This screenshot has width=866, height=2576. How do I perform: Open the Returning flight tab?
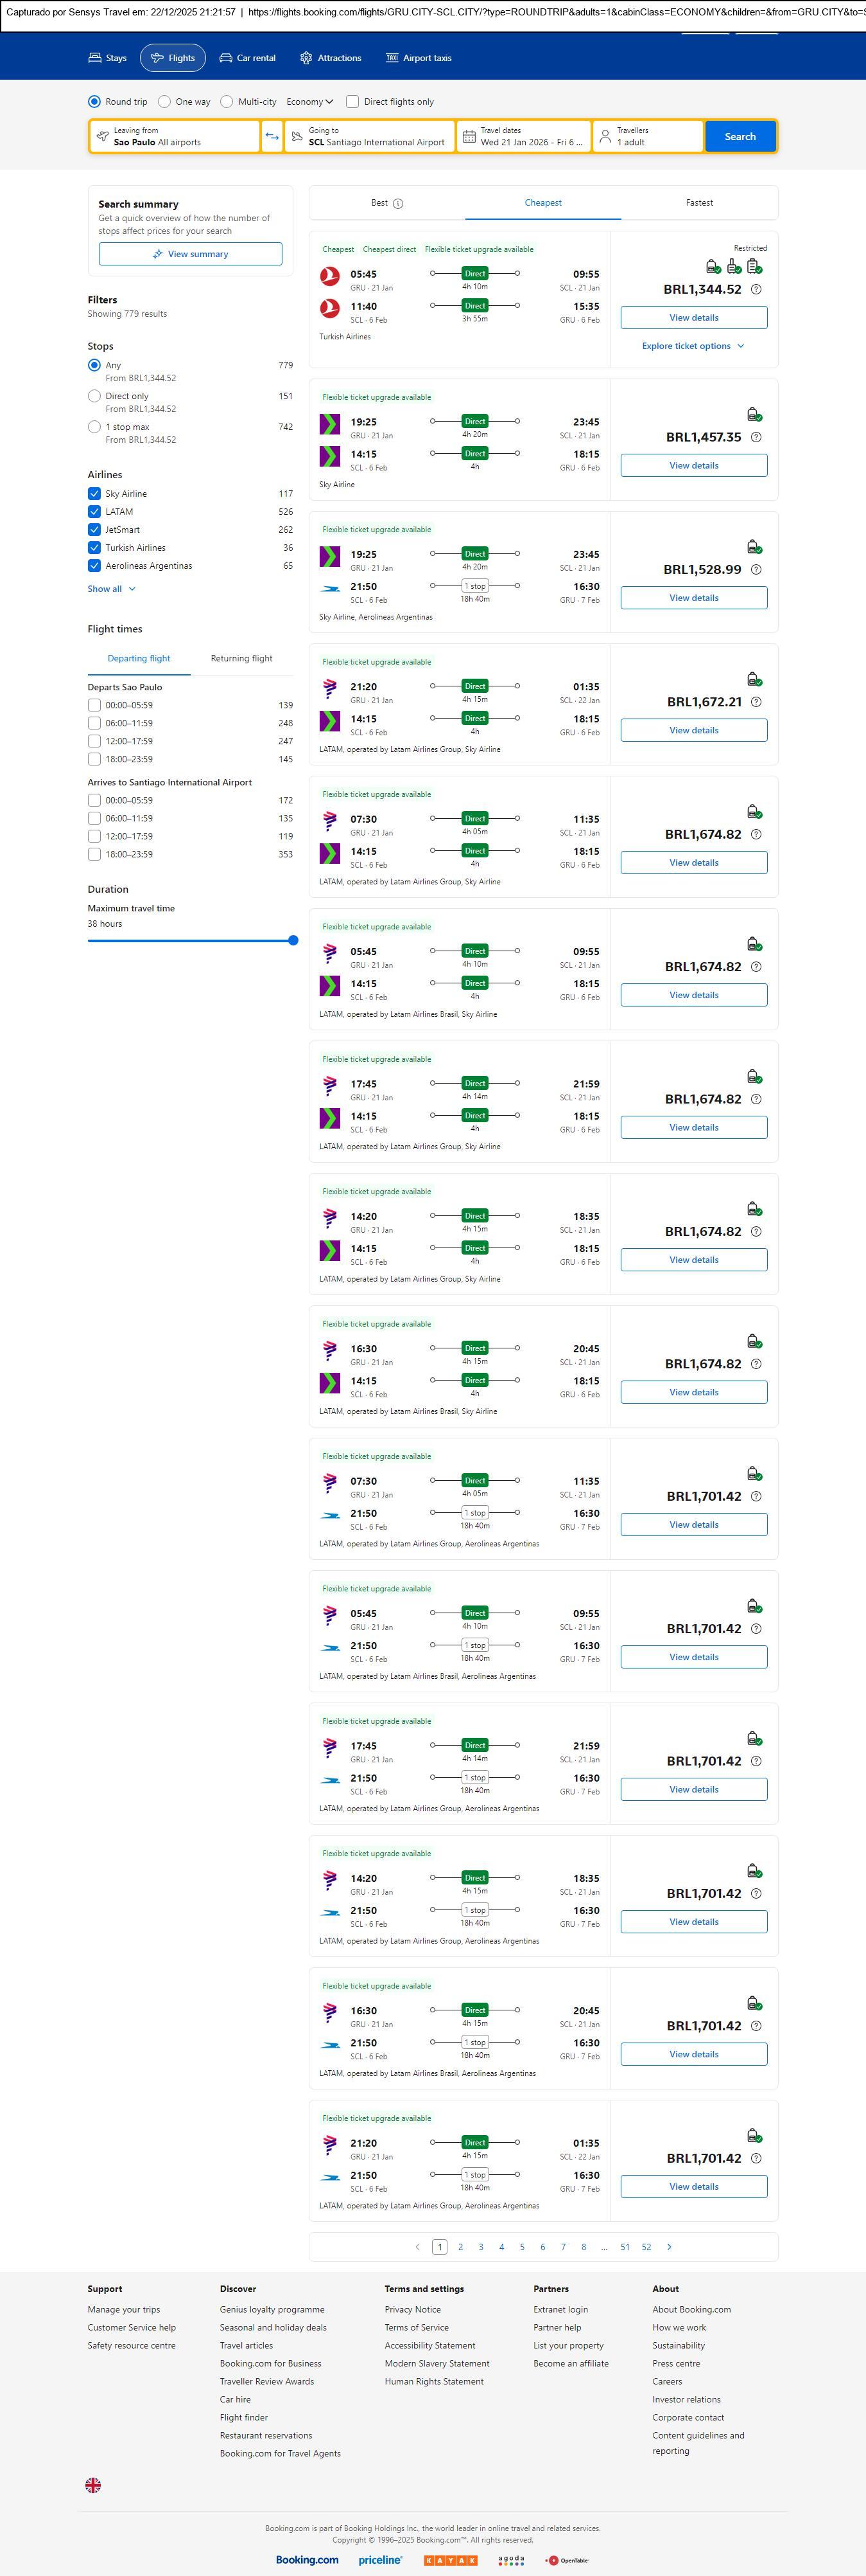[242, 659]
